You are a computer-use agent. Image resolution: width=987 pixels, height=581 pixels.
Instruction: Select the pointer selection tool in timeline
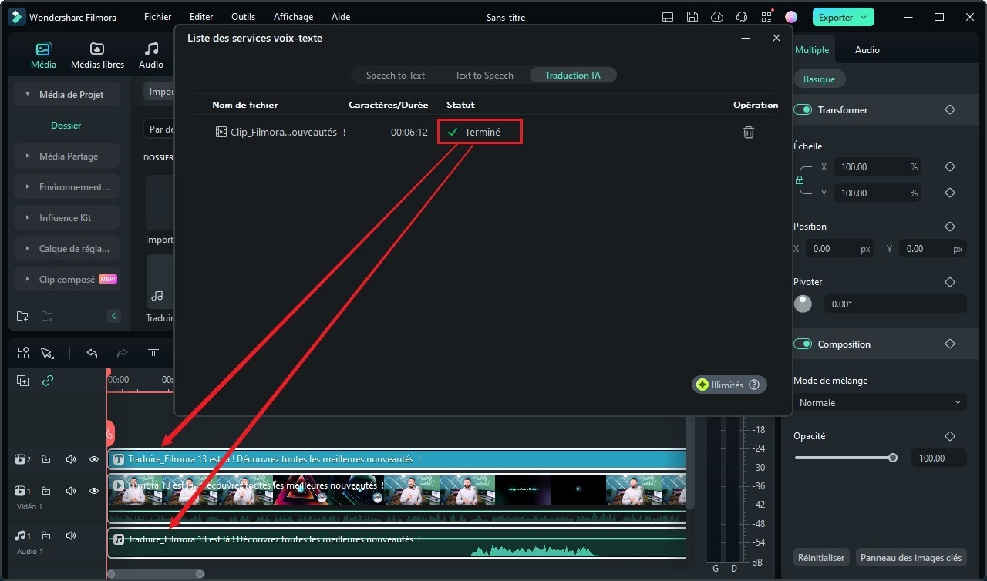point(47,353)
